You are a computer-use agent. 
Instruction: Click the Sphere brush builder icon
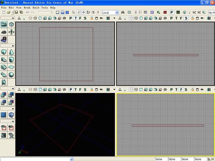(x=11, y=75)
